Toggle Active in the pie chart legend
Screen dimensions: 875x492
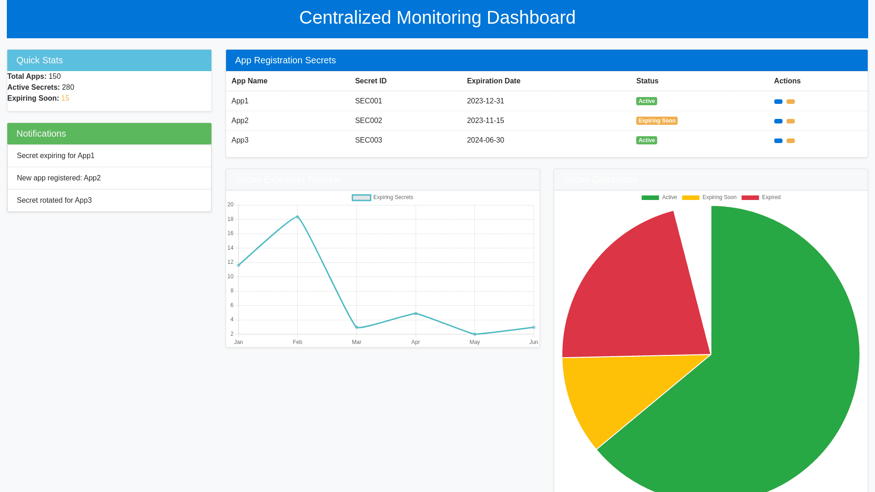coord(659,197)
